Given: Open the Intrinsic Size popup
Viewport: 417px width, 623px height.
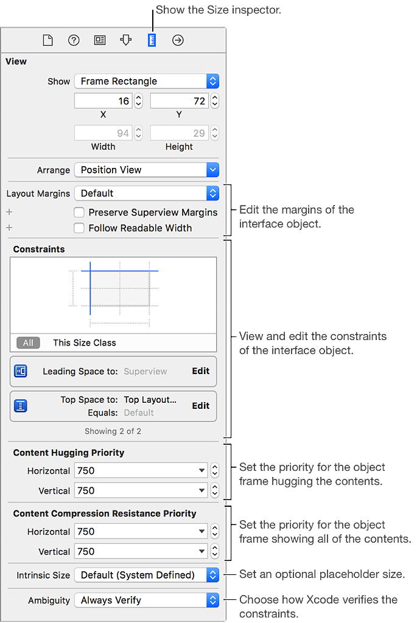Looking at the screenshot, I should point(147,575).
